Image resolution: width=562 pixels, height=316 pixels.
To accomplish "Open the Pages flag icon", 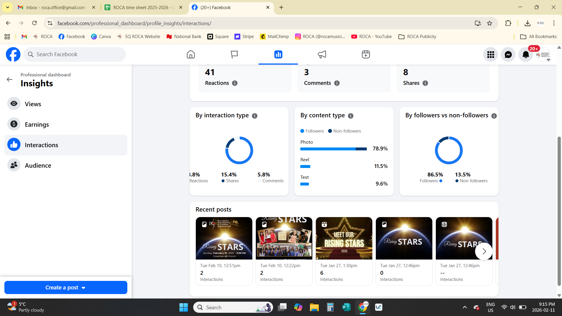I will point(234,54).
